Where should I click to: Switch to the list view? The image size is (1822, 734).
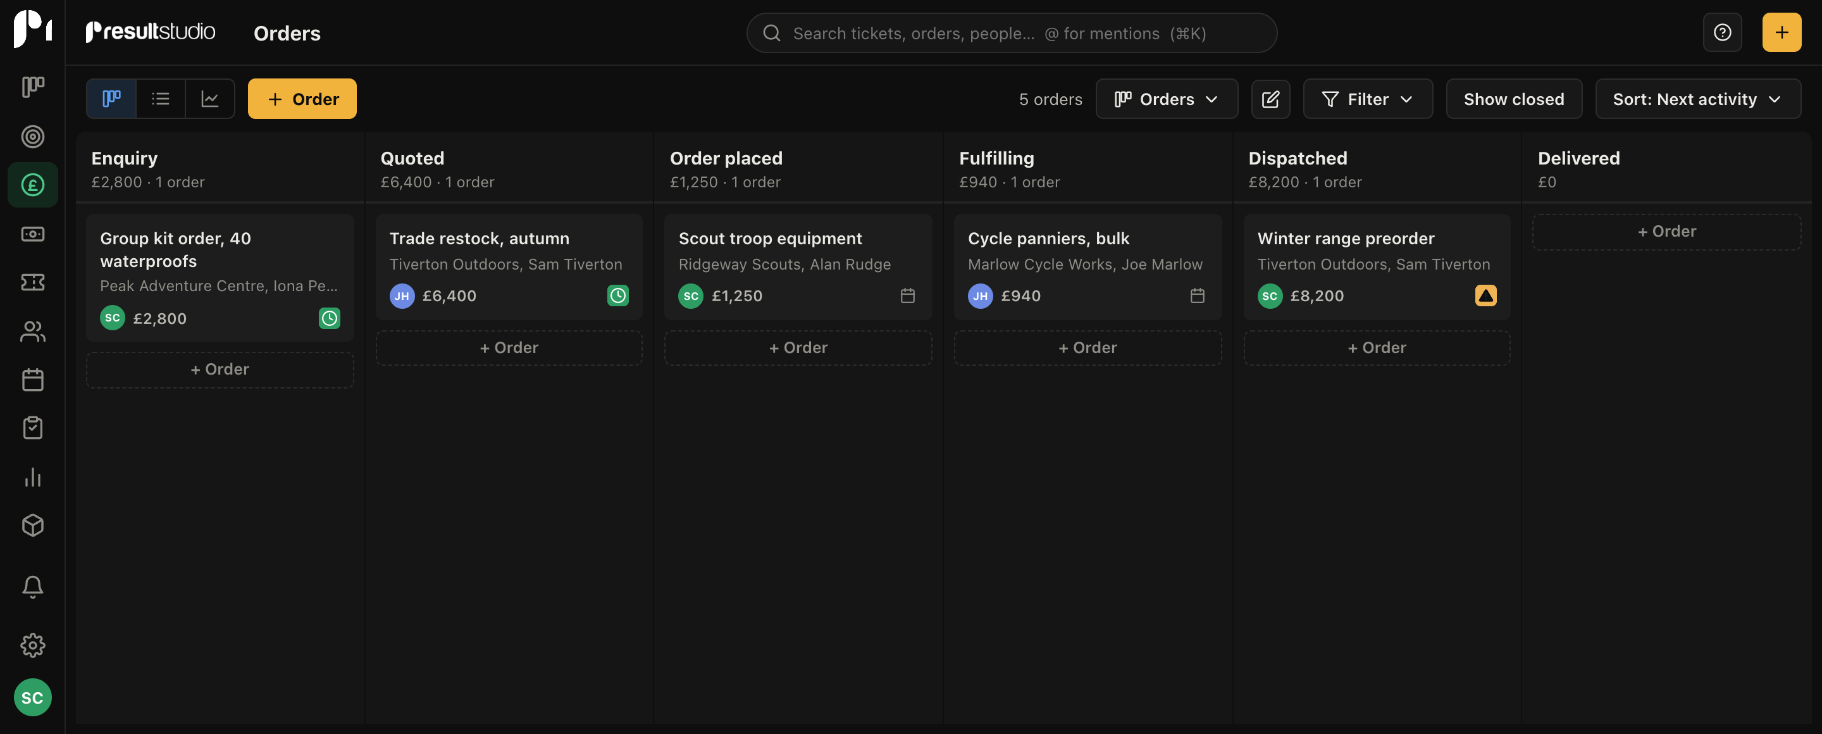click(x=161, y=99)
